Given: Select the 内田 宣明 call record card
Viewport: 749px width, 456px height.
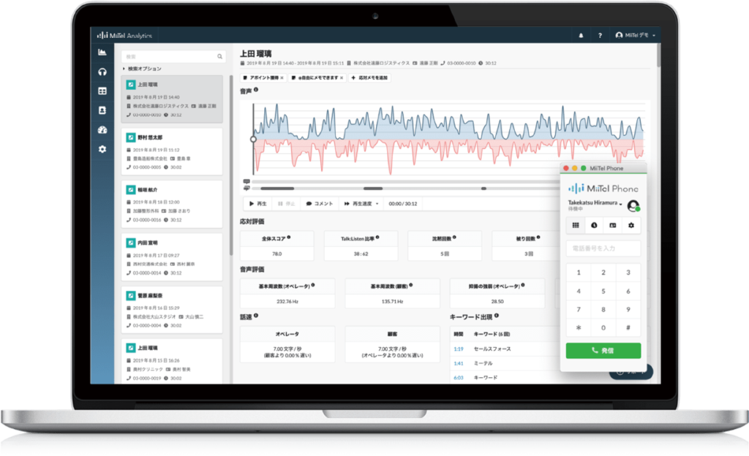Looking at the screenshot, I should click(x=172, y=257).
